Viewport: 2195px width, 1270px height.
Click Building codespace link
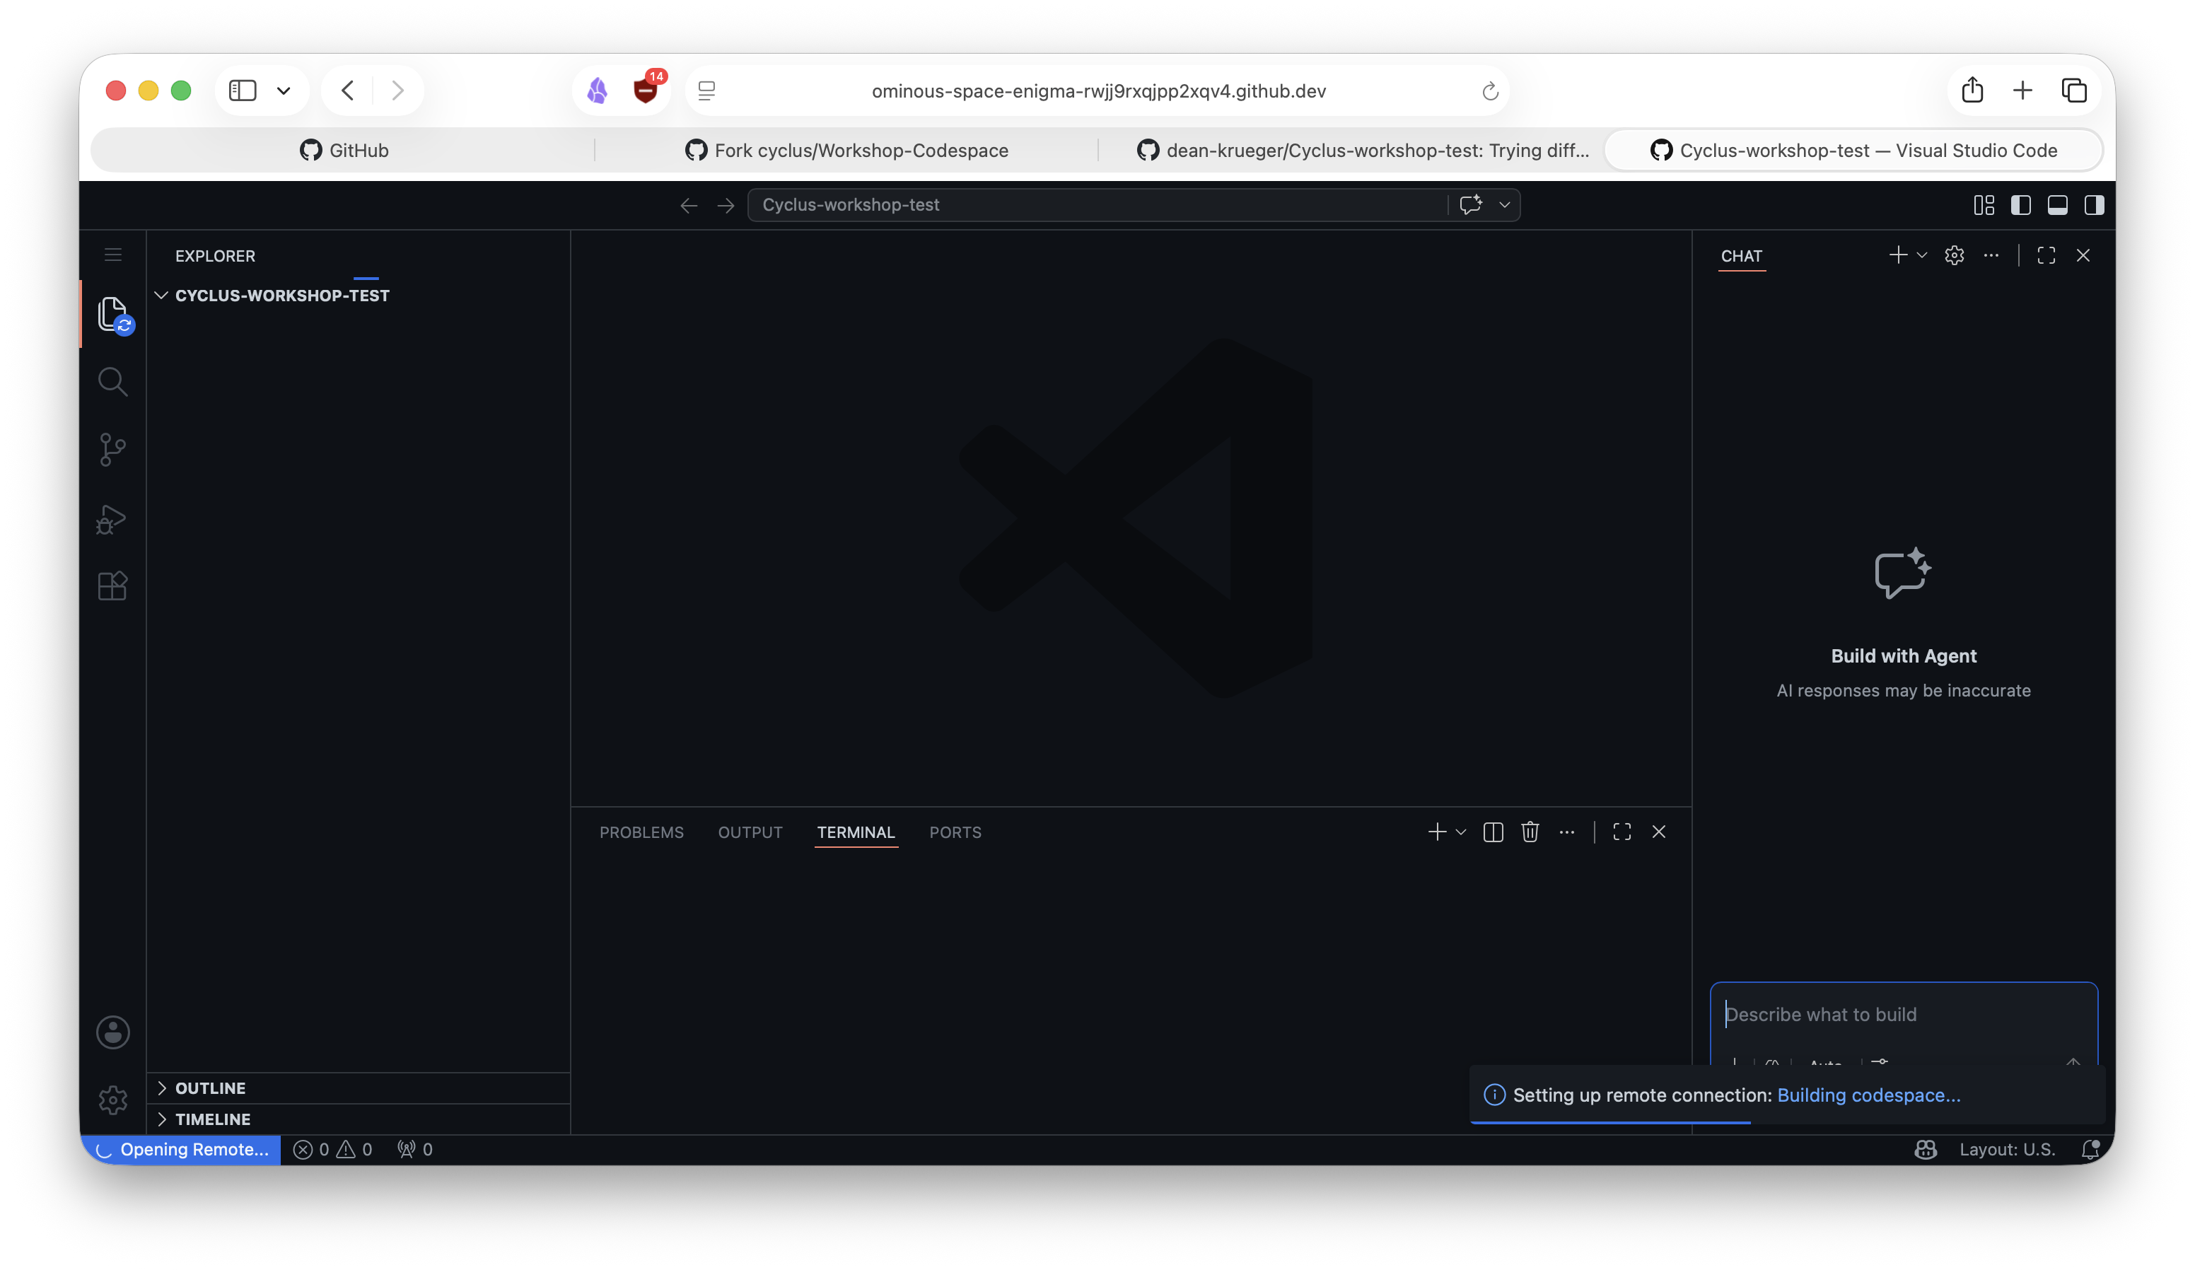(x=1868, y=1096)
